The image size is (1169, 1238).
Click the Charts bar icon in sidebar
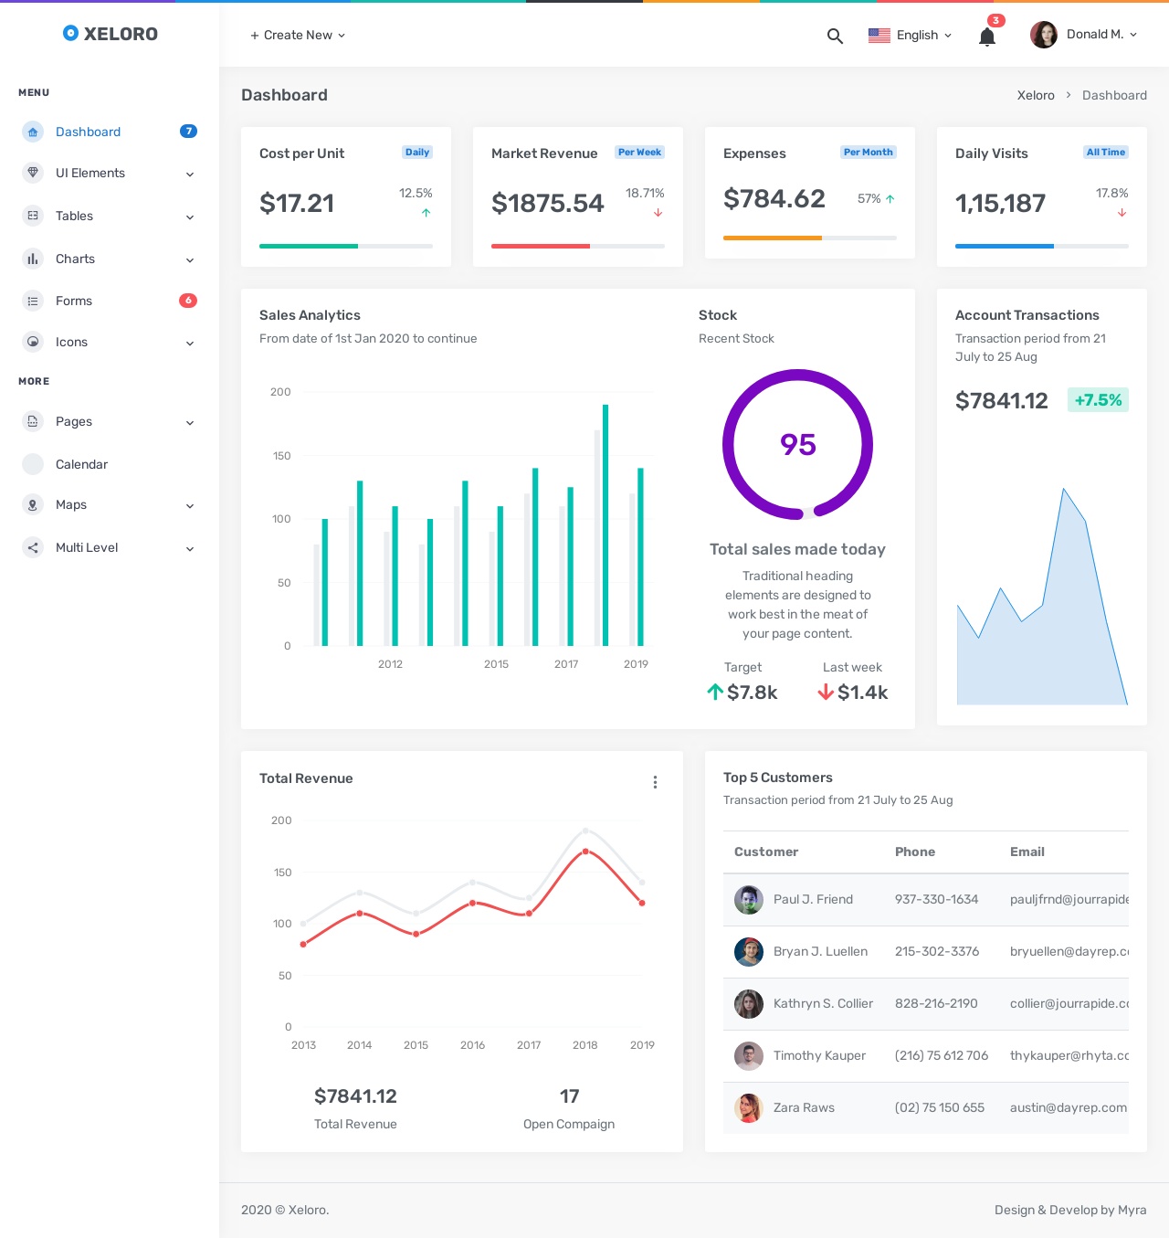(33, 259)
